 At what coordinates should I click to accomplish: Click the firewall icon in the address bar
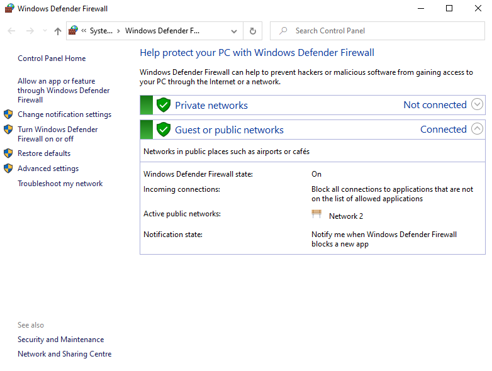[73, 30]
